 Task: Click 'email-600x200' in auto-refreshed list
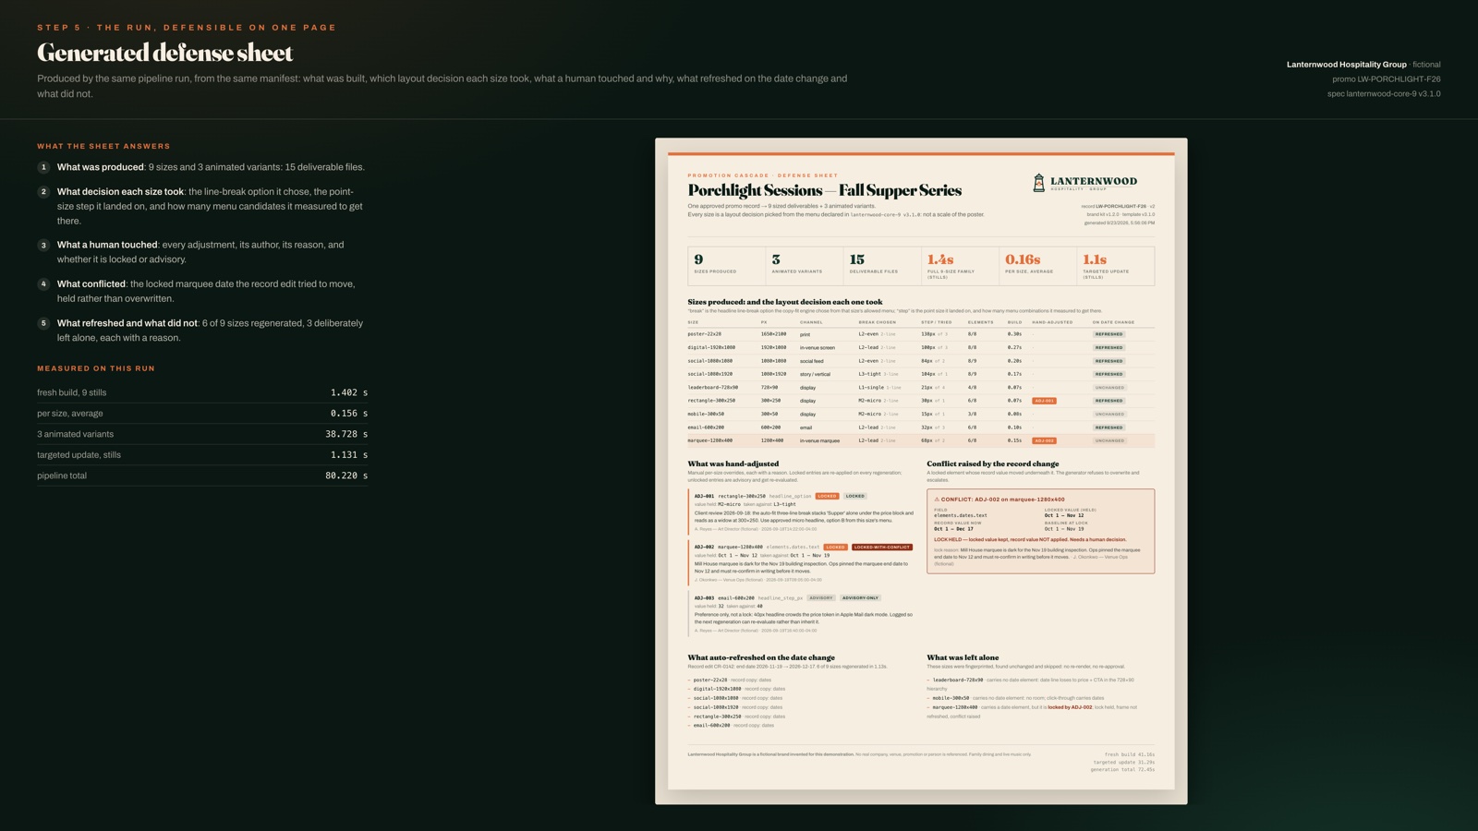coord(711,726)
